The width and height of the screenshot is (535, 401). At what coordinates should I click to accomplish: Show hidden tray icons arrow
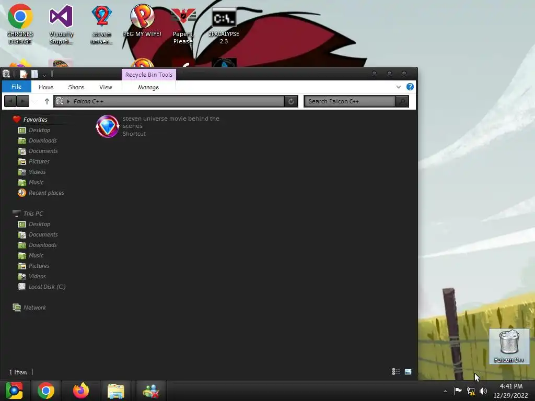pyautogui.click(x=445, y=391)
